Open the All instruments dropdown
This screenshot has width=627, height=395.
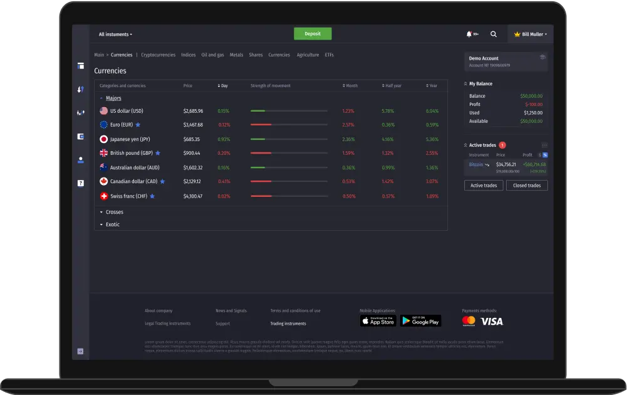(115, 33)
